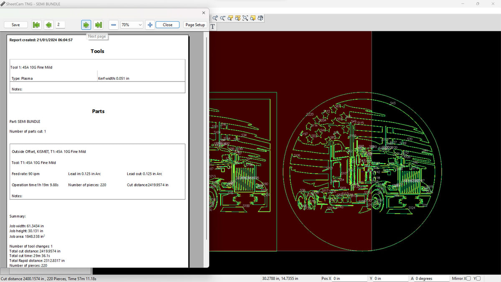Click the status bar cut distance summary
The width and height of the screenshot is (501, 282).
point(48,279)
